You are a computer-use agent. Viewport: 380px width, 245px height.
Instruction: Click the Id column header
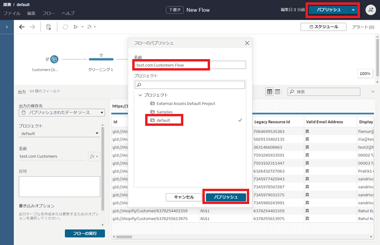point(115,122)
